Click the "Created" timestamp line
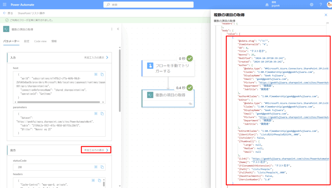 [261, 62]
